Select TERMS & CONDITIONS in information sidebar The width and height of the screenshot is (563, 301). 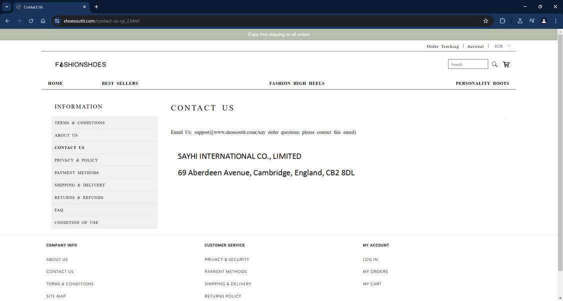(104, 123)
